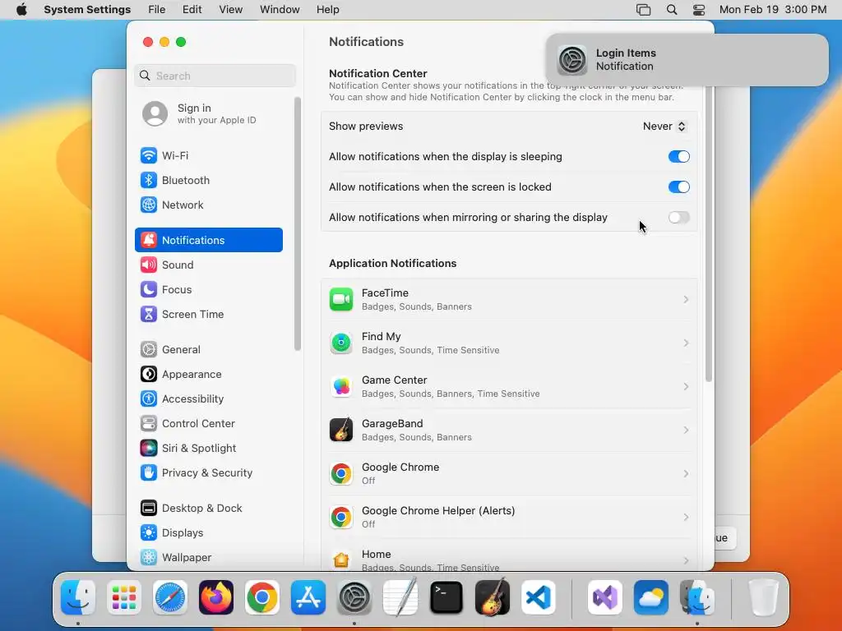
Task: Open Firefox in the Dock
Action: pos(216,597)
